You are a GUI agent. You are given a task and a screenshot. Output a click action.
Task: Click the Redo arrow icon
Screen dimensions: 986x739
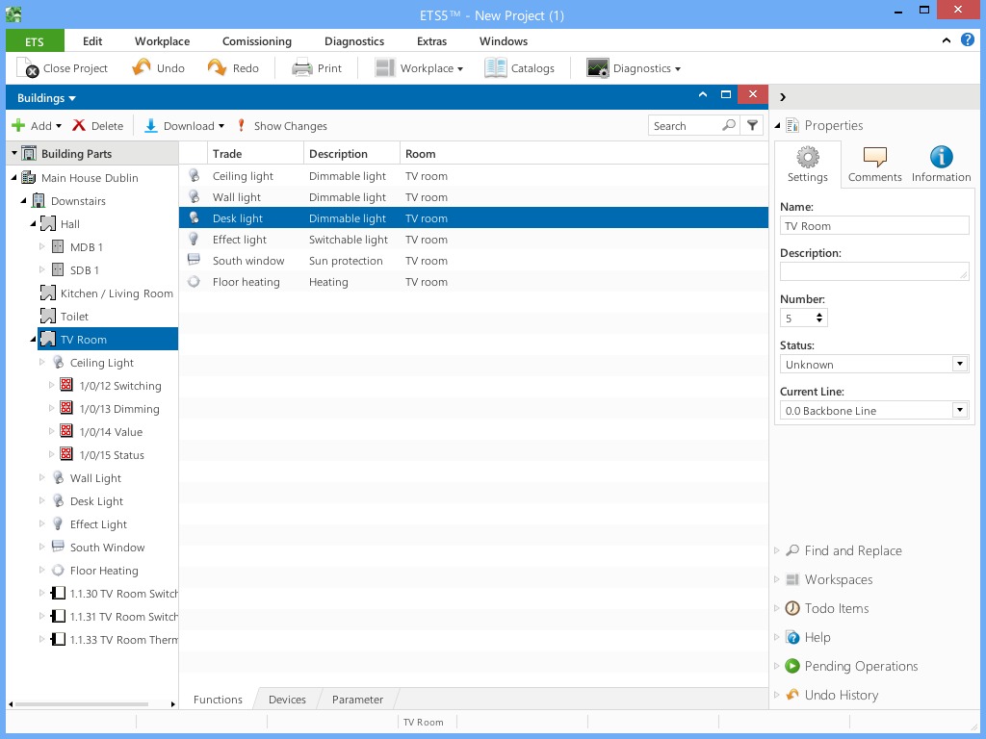click(x=217, y=68)
